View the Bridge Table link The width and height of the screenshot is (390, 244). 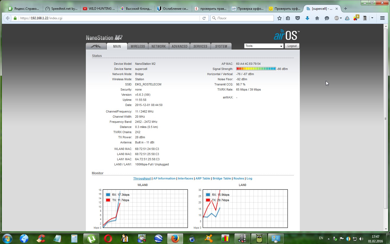pyautogui.click(x=222, y=178)
